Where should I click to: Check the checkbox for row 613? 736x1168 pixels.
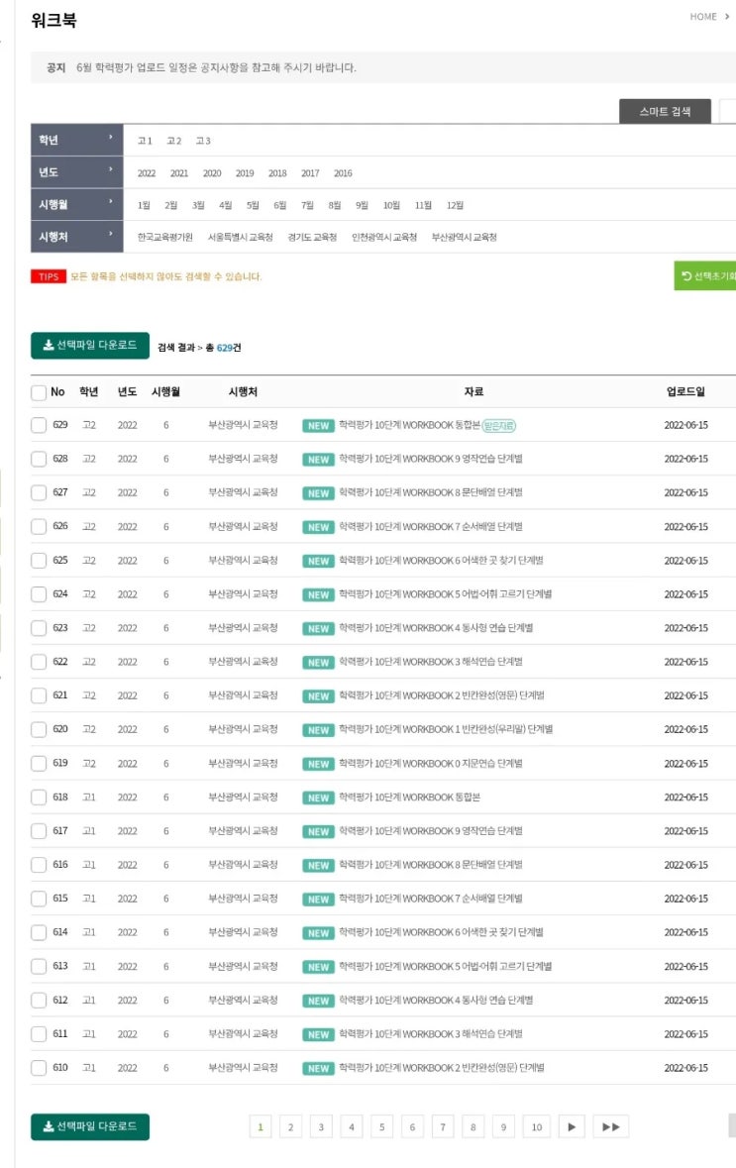point(39,966)
